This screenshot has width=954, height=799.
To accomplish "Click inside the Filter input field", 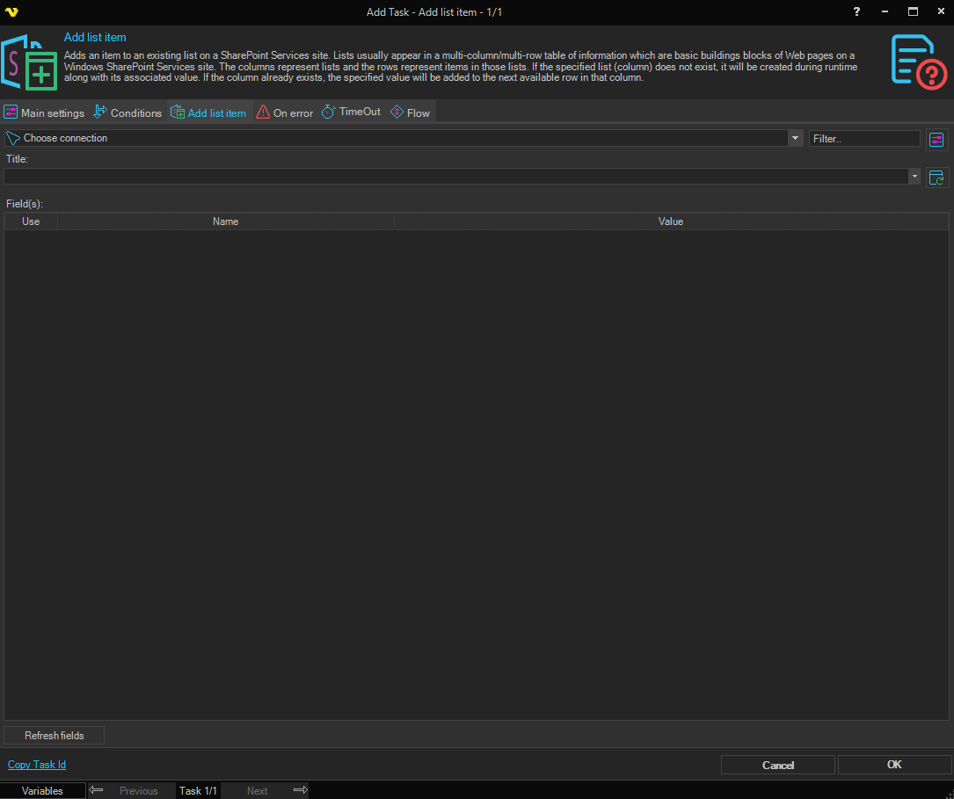I will tap(863, 139).
